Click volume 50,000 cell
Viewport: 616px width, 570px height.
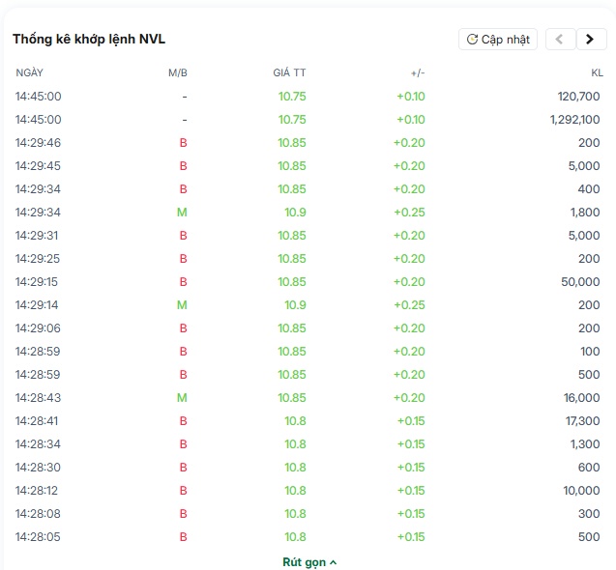tap(580, 281)
